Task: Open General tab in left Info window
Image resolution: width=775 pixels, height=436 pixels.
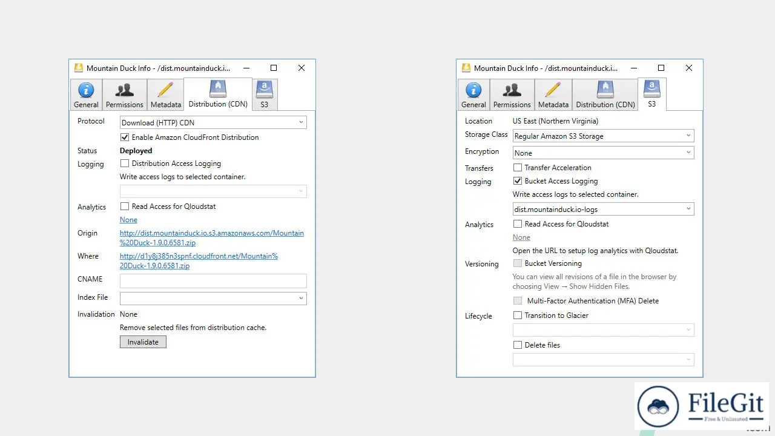Action: [86, 95]
